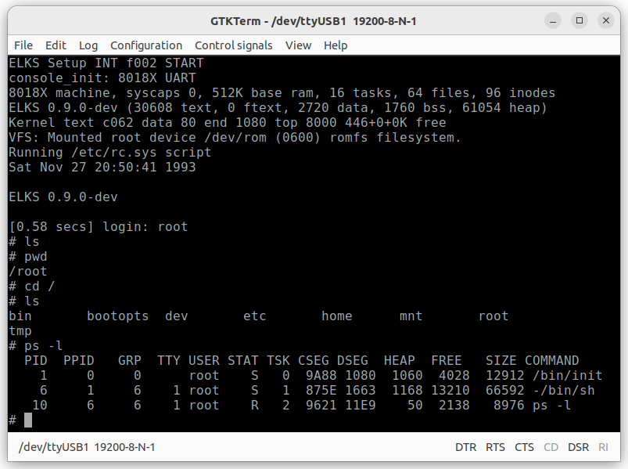Image resolution: width=628 pixels, height=469 pixels.
Task: Expand the Control signals menu
Action: (x=233, y=45)
